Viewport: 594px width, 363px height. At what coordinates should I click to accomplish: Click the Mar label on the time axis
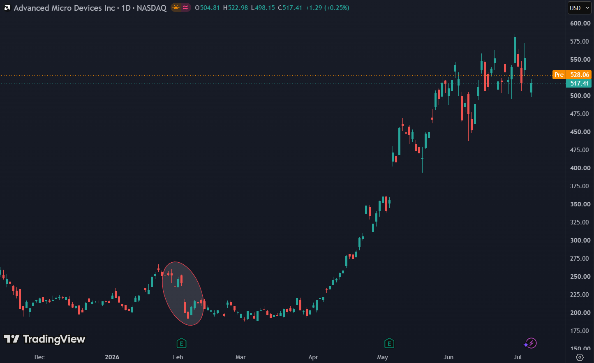pyautogui.click(x=240, y=357)
